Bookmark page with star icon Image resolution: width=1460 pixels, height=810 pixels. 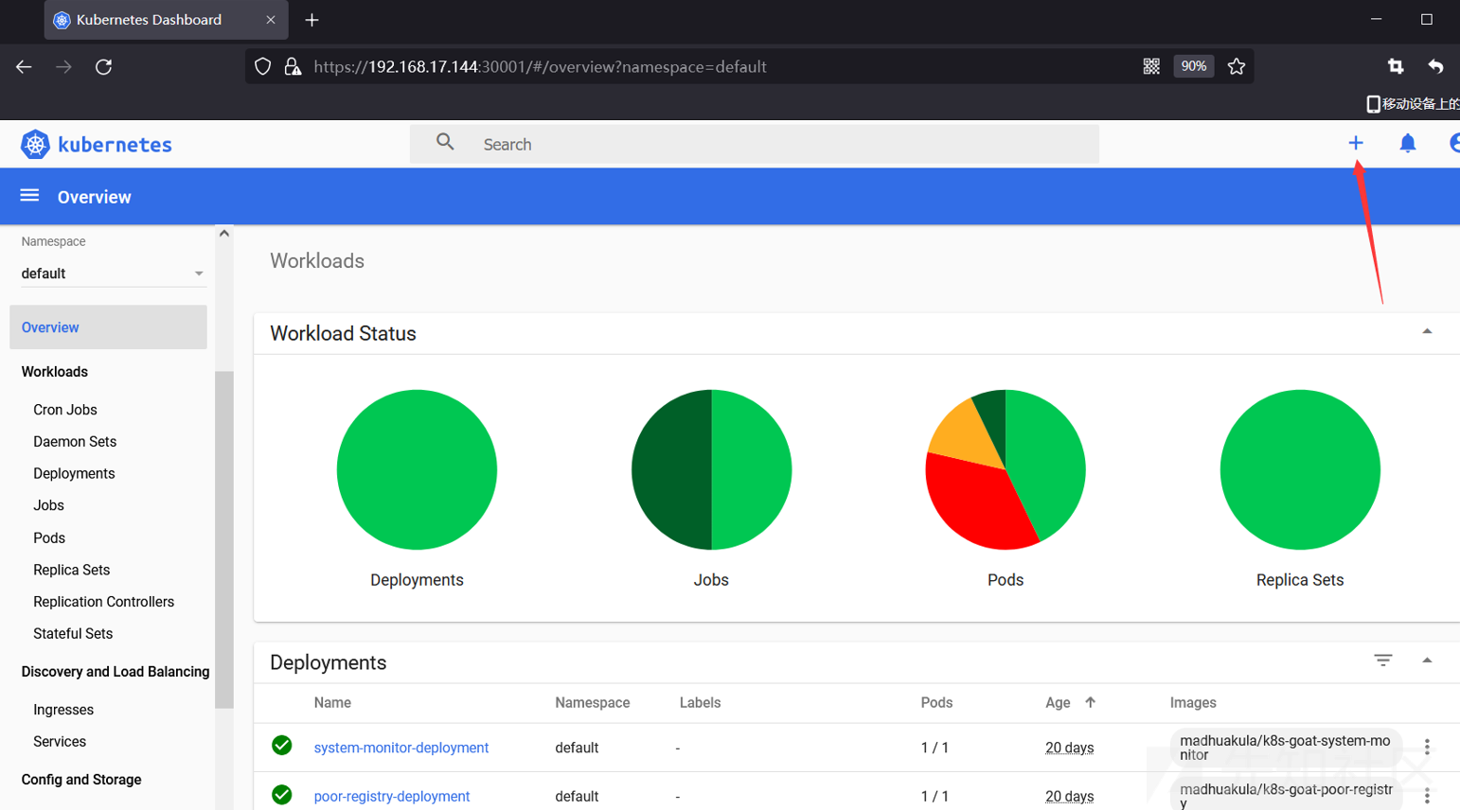pyautogui.click(x=1237, y=66)
